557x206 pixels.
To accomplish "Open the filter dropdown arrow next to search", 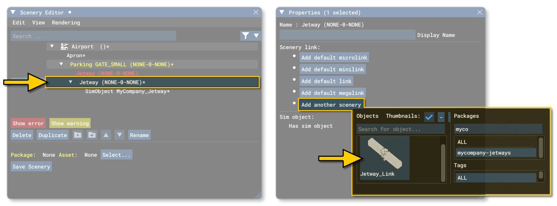I will coord(256,36).
